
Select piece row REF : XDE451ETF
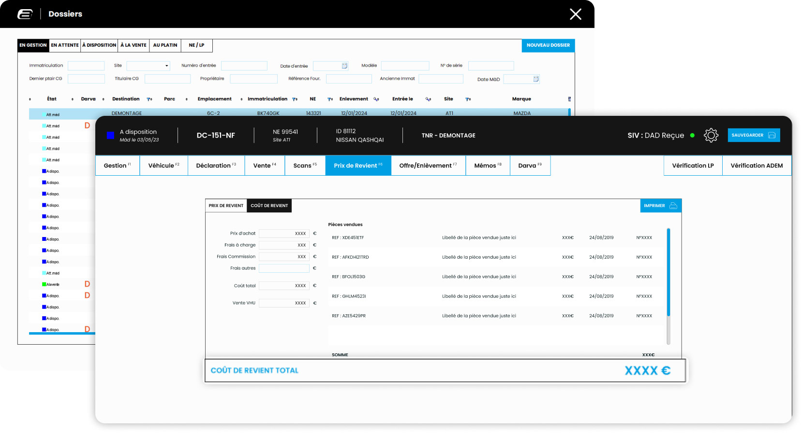[x=497, y=237]
